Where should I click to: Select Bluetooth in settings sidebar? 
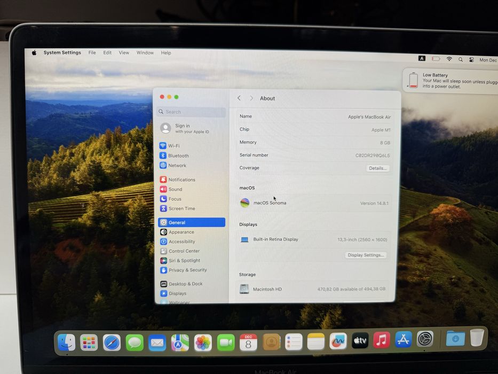pos(192,155)
